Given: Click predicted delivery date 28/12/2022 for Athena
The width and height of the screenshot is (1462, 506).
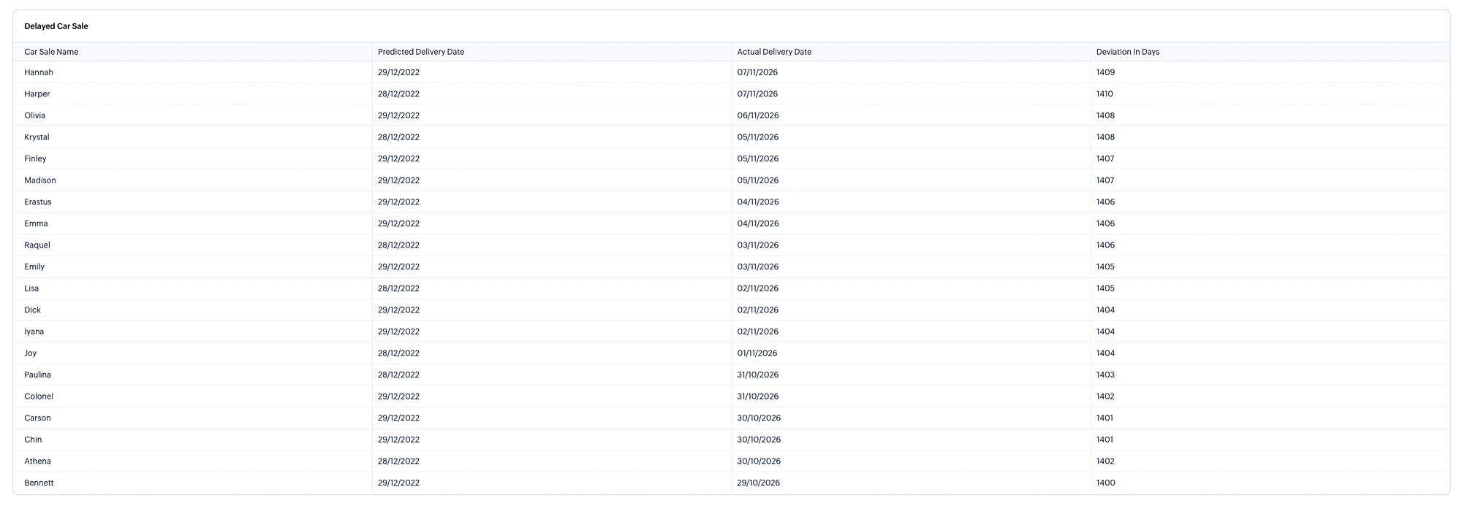Looking at the screenshot, I should (x=398, y=461).
